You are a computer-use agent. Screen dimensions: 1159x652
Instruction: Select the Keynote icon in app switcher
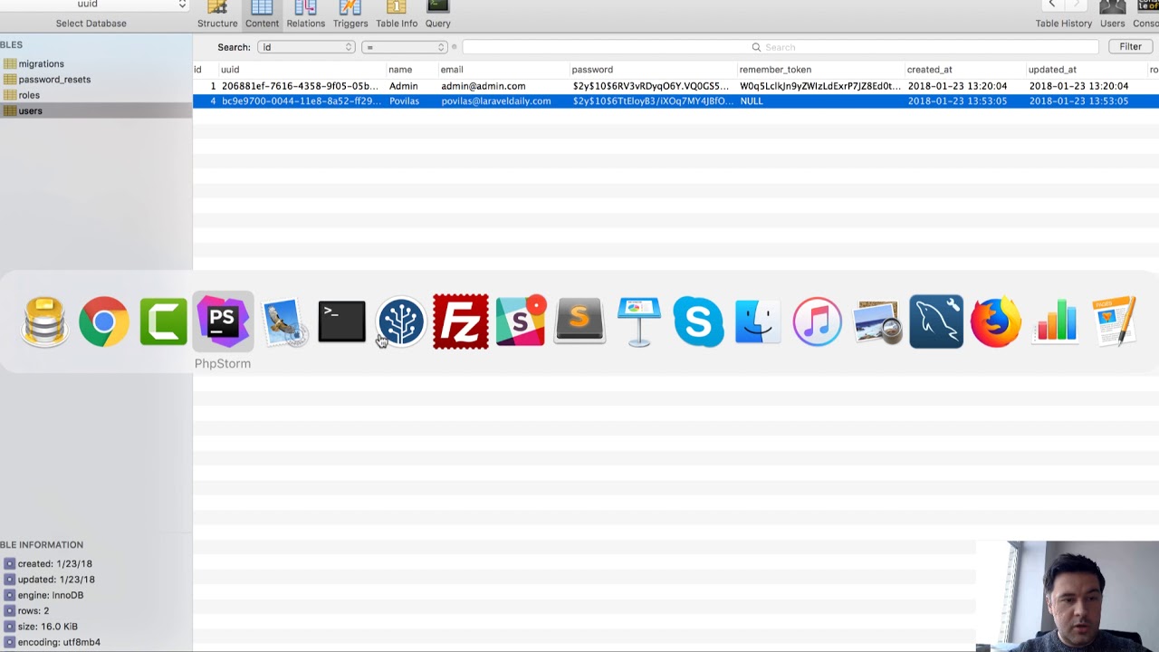point(639,321)
